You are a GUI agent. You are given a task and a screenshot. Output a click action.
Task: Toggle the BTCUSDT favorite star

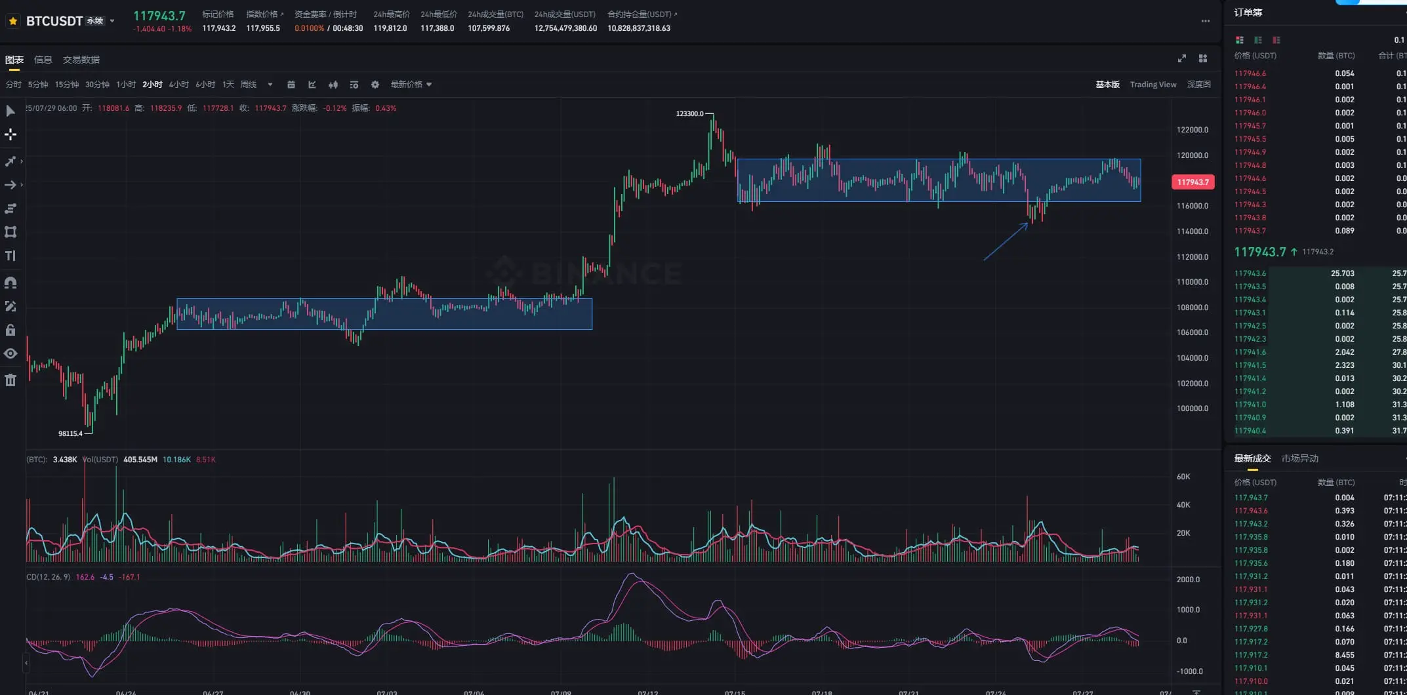click(x=12, y=21)
